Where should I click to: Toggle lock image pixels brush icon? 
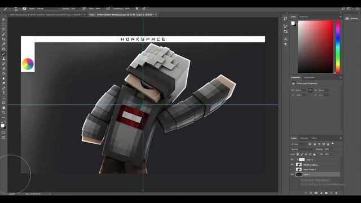coord(302,154)
